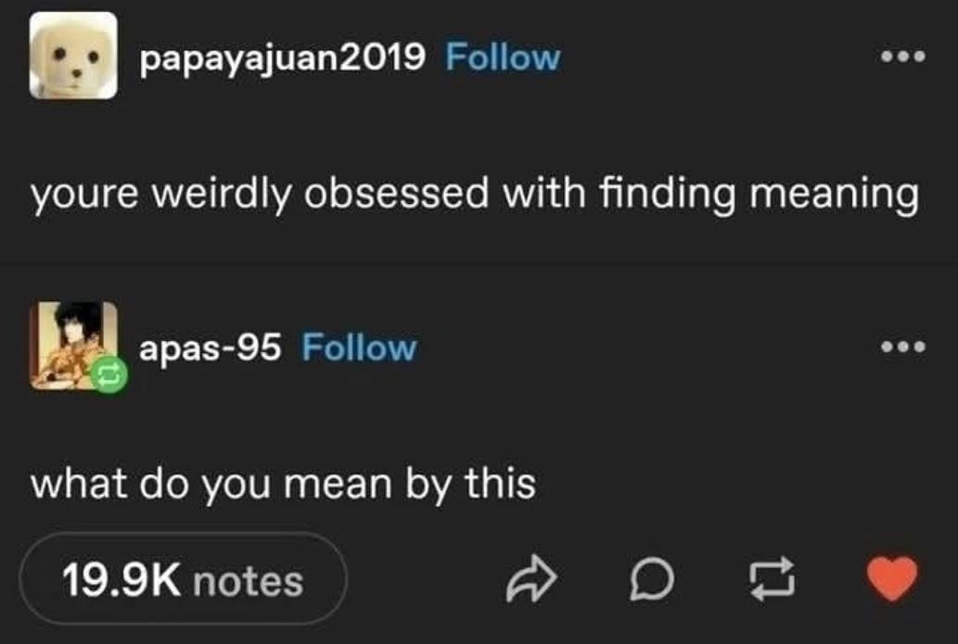Screen dimensions: 958x644
Task: Open papayajuan2019's dog avatar
Action: pos(73,56)
